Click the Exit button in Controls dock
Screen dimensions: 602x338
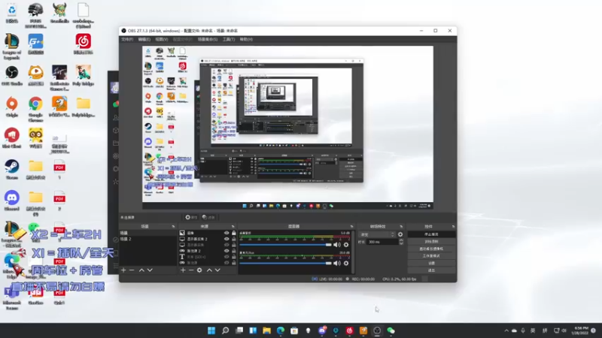[x=431, y=270]
